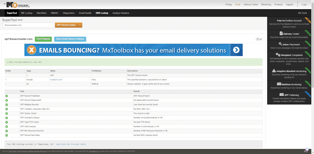Click the Inbox Placement magnifier icon

[x=280, y=44]
